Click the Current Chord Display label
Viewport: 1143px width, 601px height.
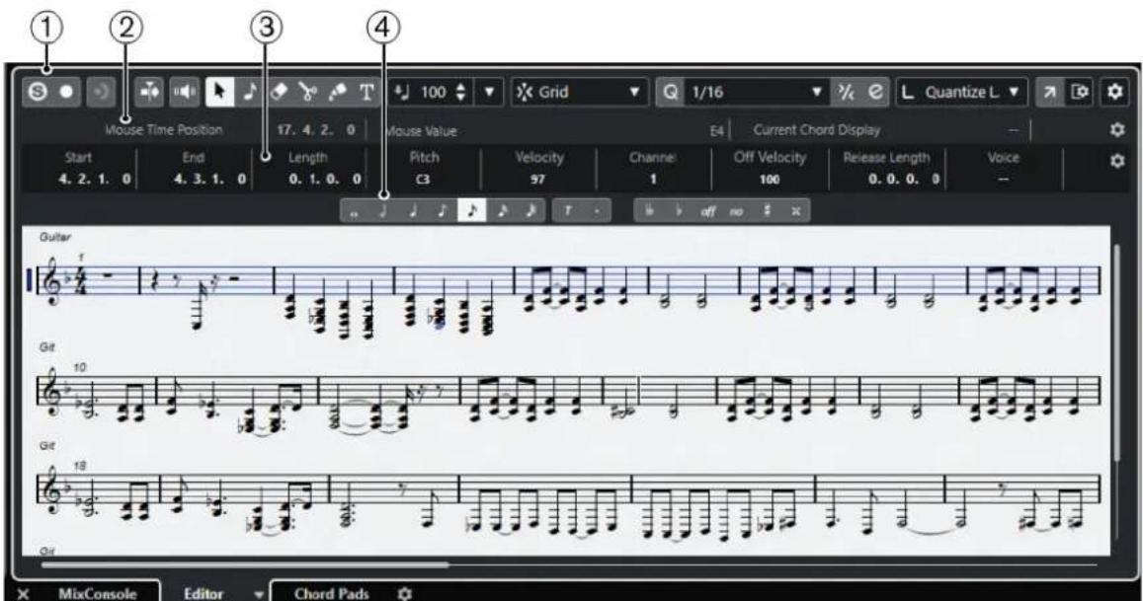816,129
